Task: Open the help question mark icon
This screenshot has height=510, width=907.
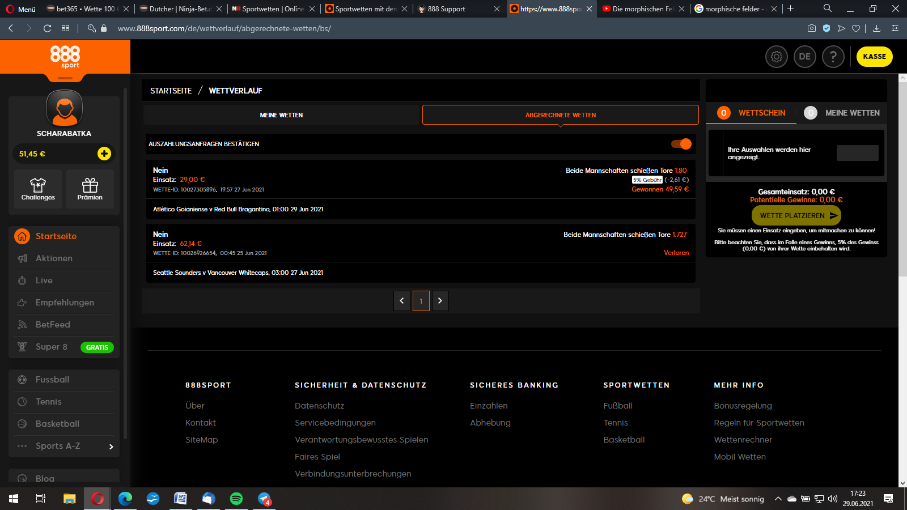Action: [x=833, y=57]
